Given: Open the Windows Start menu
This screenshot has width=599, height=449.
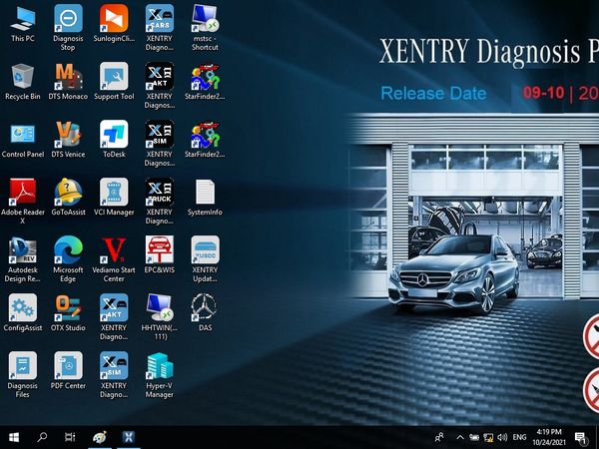Looking at the screenshot, I should click(x=14, y=437).
